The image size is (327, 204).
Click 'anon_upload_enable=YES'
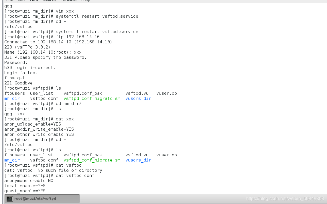(33, 124)
